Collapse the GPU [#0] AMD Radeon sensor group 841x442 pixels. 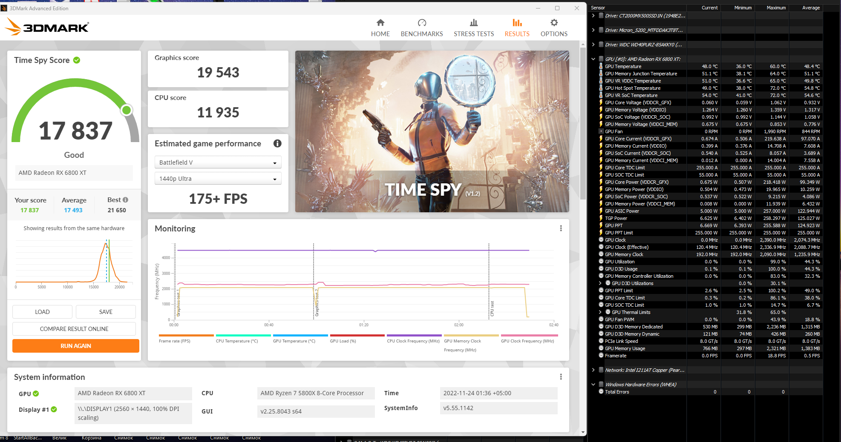[593, 59]
